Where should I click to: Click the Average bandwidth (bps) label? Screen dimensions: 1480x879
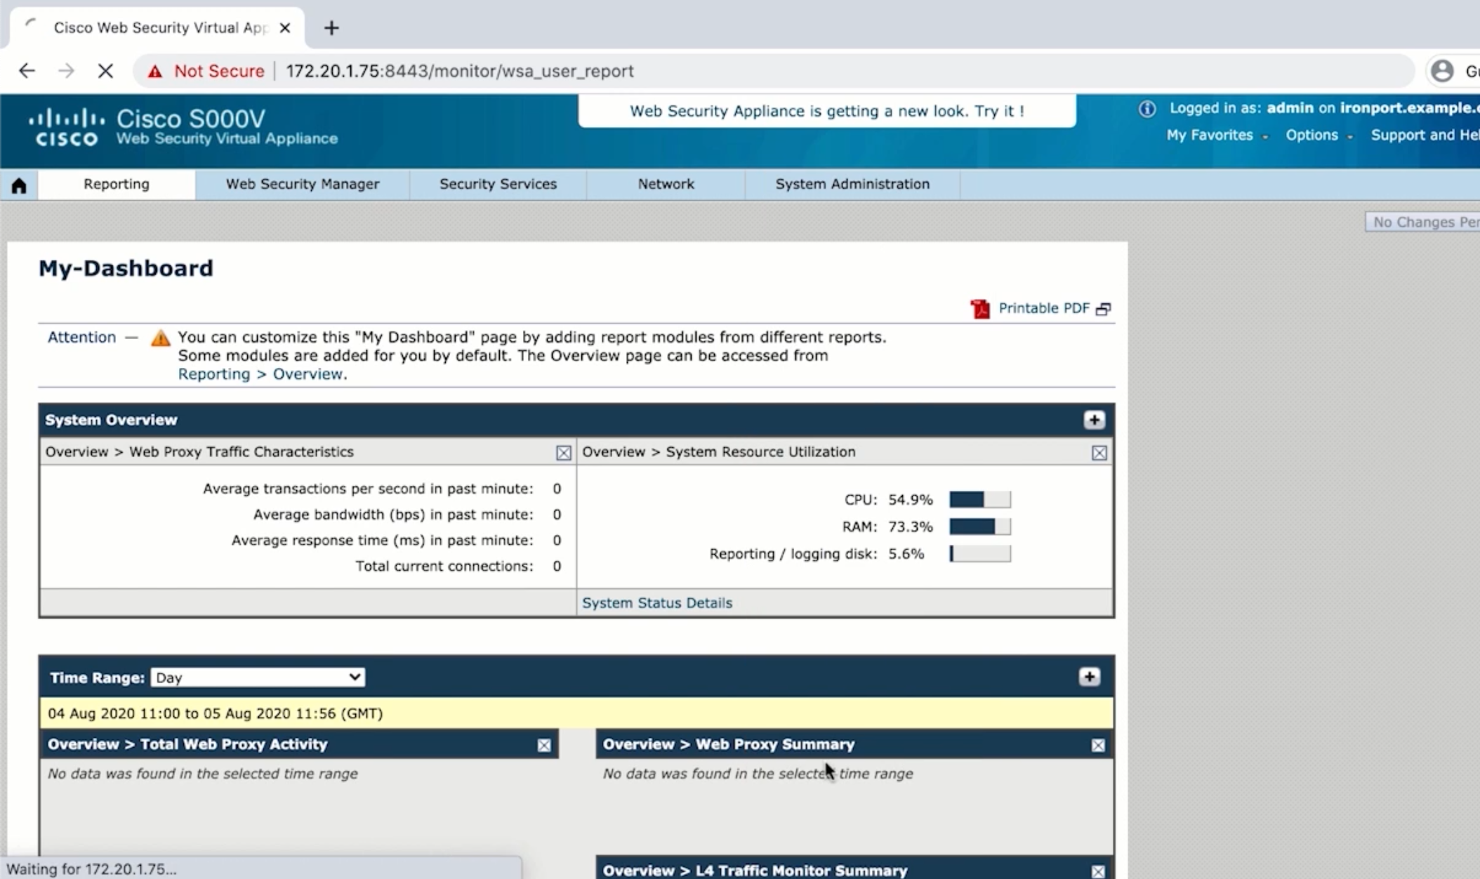pos(393,515)
